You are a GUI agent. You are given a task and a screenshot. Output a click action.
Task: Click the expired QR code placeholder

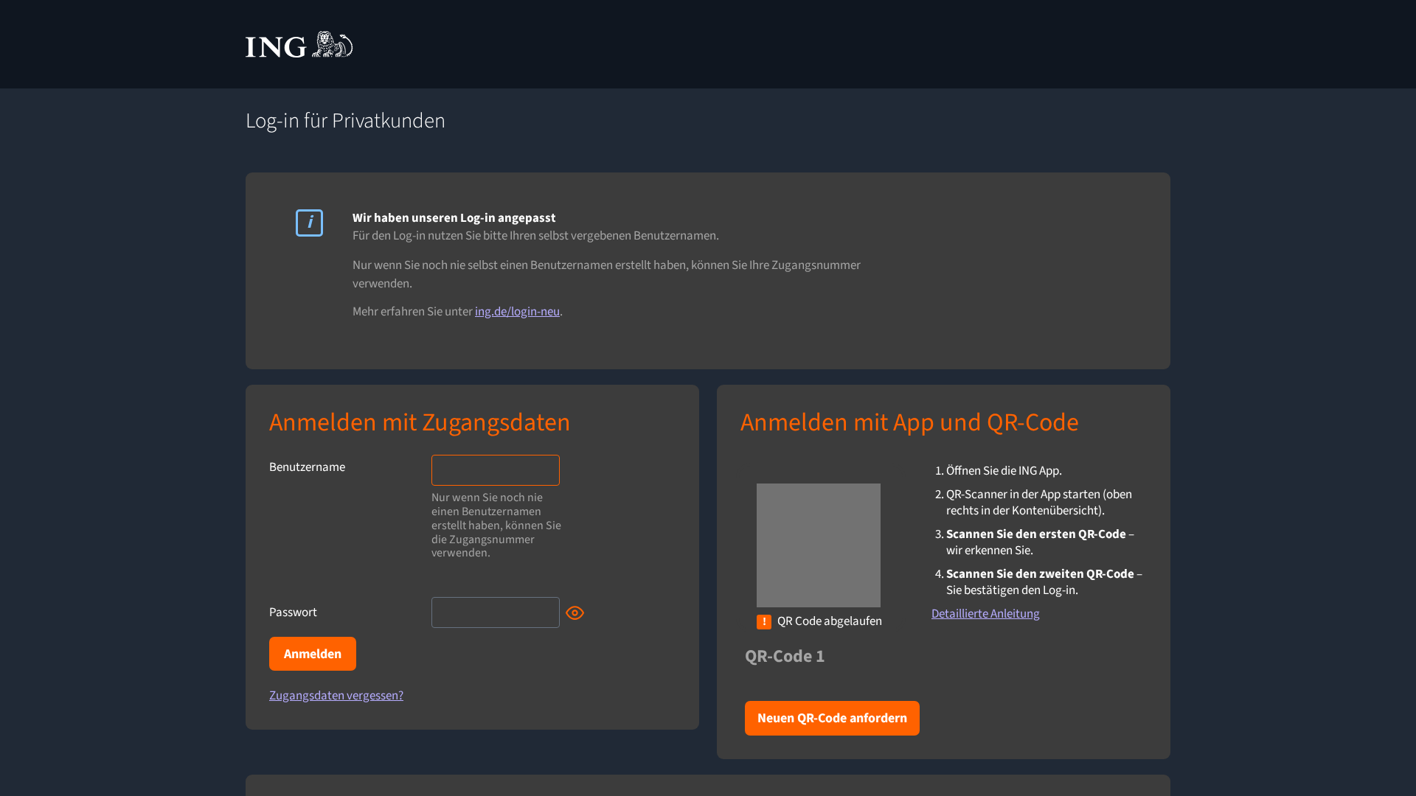point(819,545)
